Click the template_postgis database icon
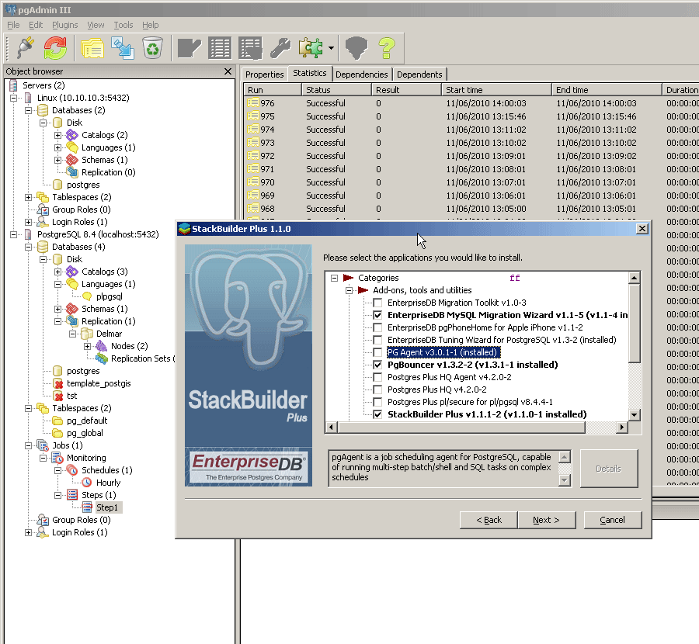The width and height of the screenshot is (699, 644). (58, 383)
